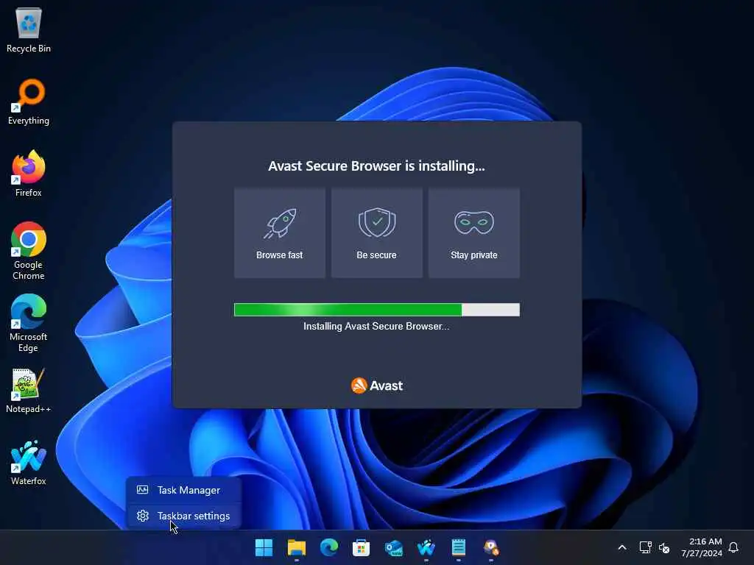The width and height of the screenshot is (754, 565).
Task: Click the muted volume tray icon
Action: (664, 547)
